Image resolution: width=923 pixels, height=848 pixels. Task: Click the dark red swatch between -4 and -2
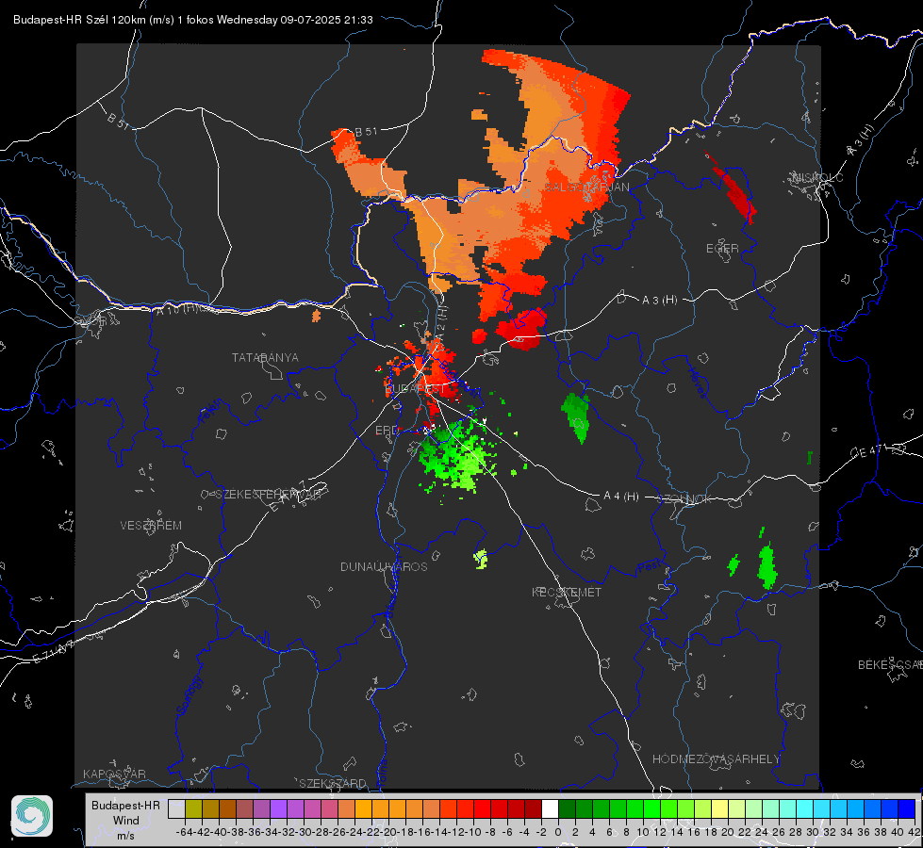point(534,808)
